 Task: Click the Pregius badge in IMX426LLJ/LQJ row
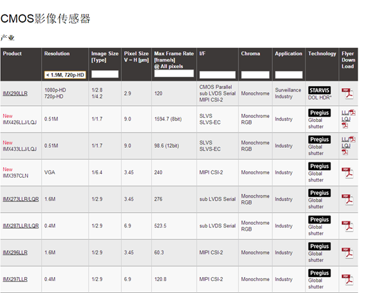[x=319, y=113]
